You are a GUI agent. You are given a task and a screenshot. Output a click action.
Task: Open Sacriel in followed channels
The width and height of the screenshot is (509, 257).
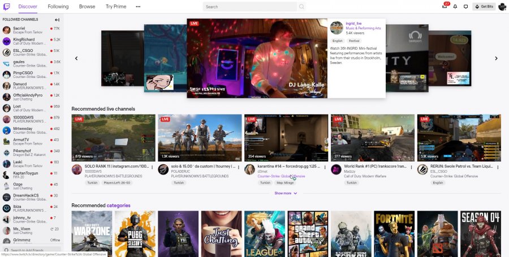(32, 30)
